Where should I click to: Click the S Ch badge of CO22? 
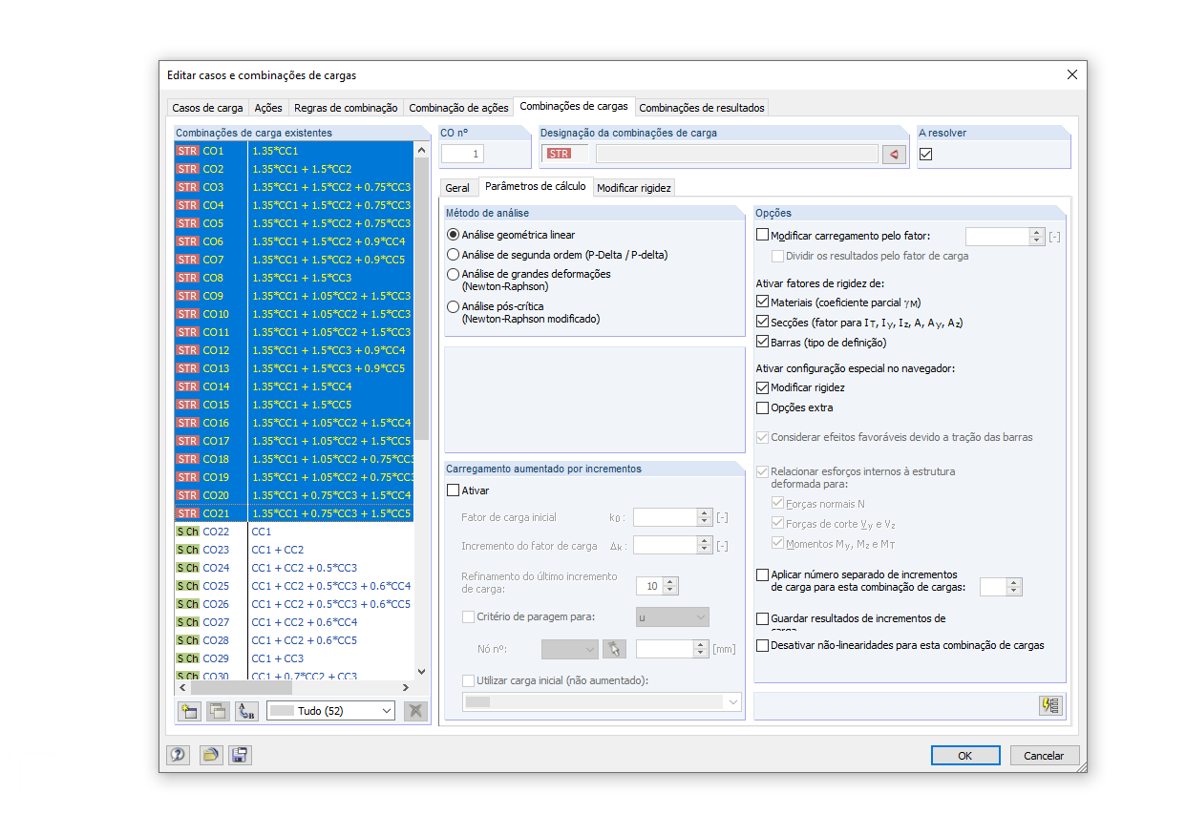coord(187,532)
